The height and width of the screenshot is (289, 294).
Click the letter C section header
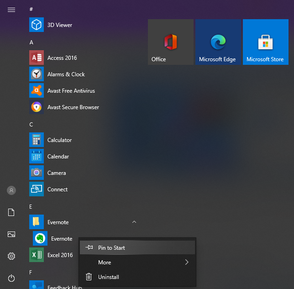[x=31, y=125]
